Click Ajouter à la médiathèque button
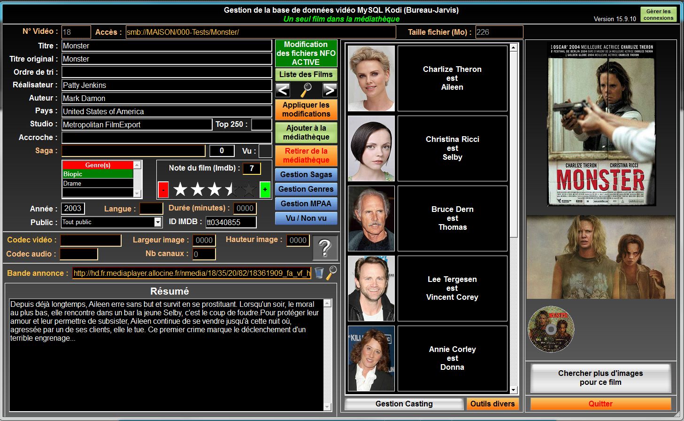This screenshot has height=421, width=684. [306, 133]
